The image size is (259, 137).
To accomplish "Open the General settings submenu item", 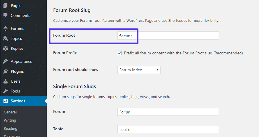I will pyautogui.click(x=10, y=112).
